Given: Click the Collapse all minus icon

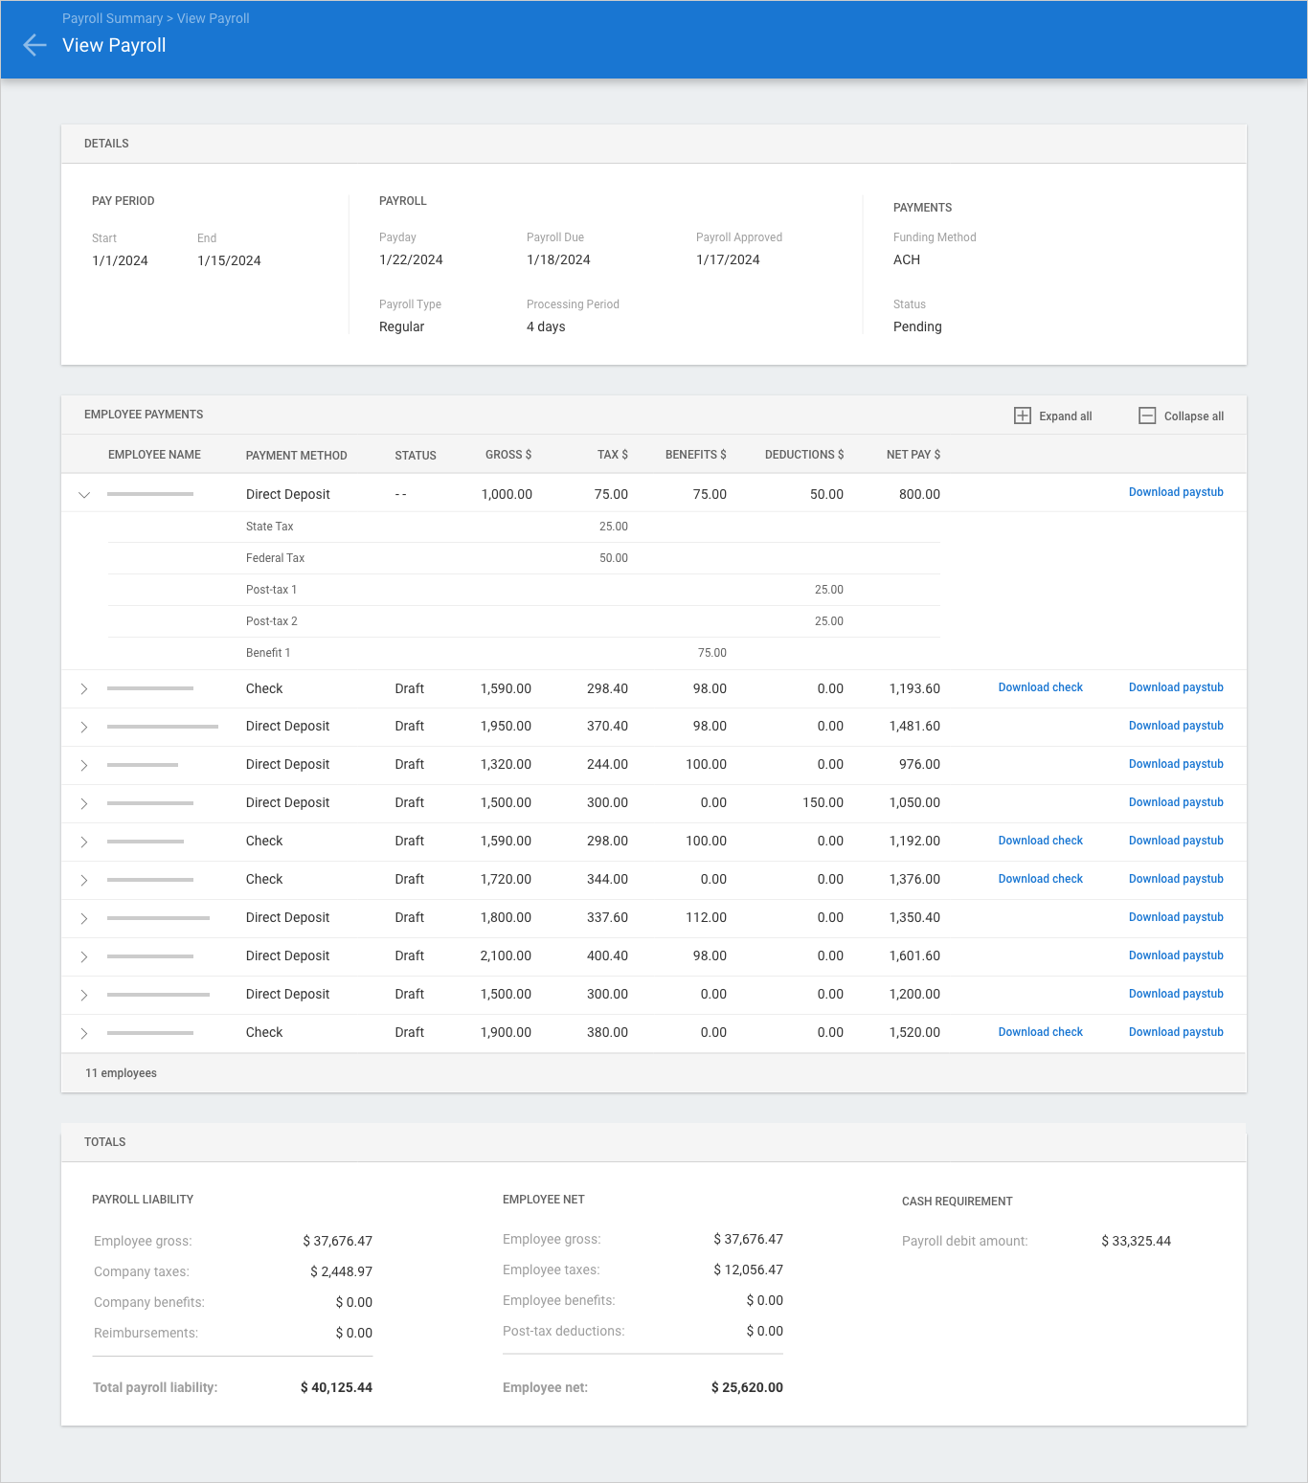Looking at the screenshot, I should [1146, 416].
